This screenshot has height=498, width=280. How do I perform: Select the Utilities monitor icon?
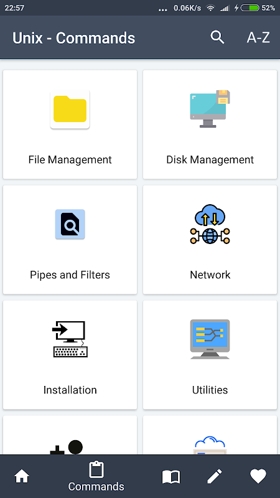(x=210, y=339)
